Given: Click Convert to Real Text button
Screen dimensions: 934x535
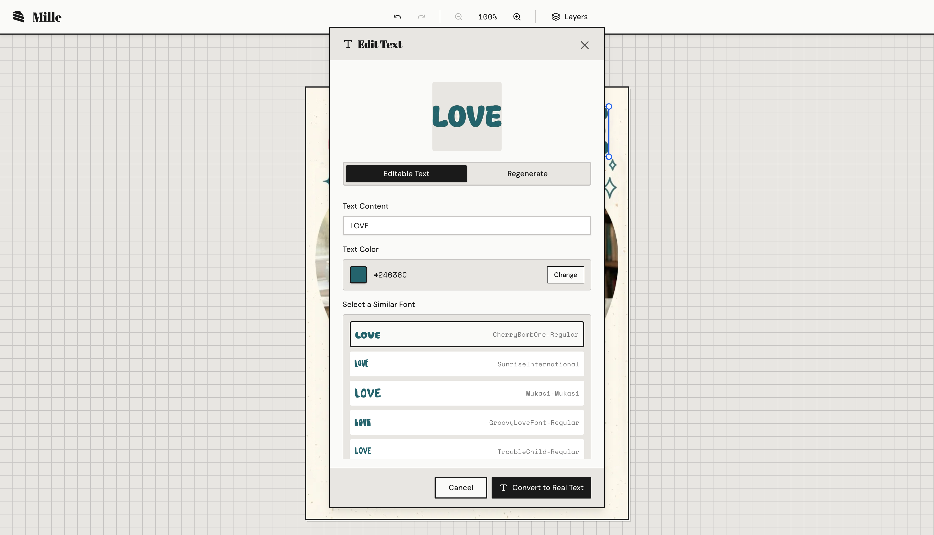Looking at the screenshot, I should (x=541, y=488).
